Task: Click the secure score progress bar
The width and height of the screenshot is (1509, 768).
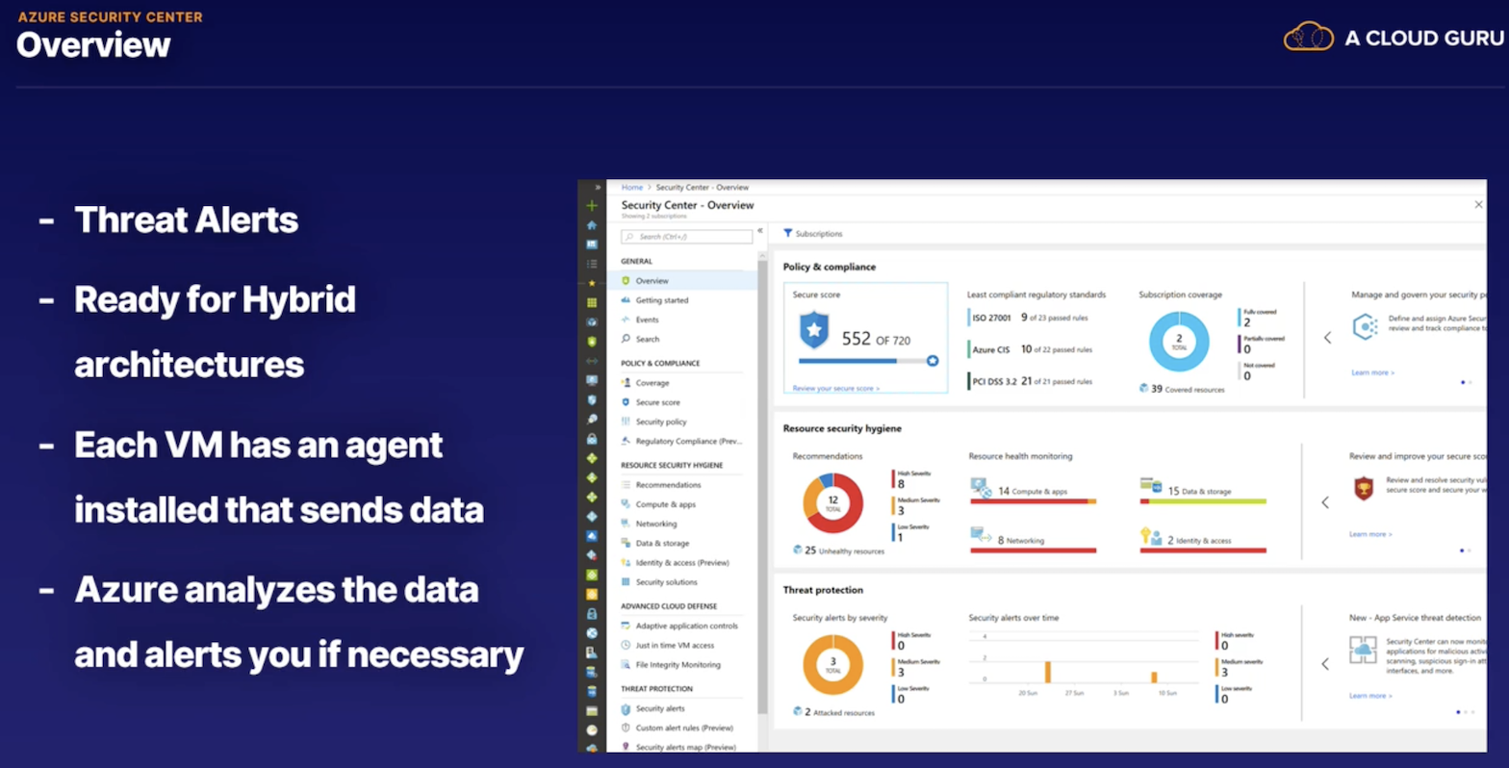Action: (861, 361)
